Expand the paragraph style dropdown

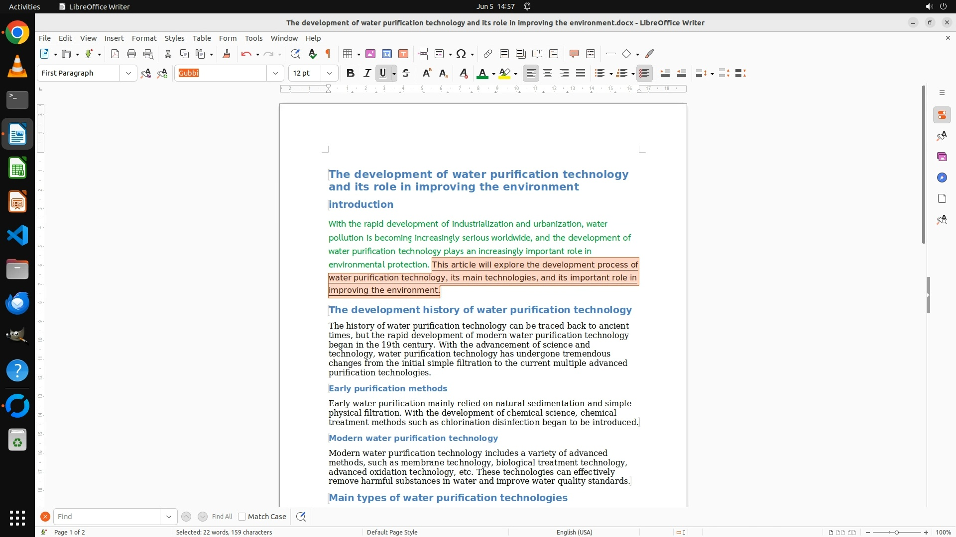pyautogui.click(x=128, y=73)
